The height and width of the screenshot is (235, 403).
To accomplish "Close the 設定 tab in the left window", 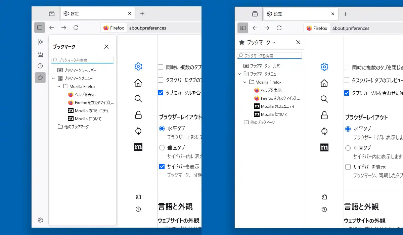I will (x=130, y=13).
